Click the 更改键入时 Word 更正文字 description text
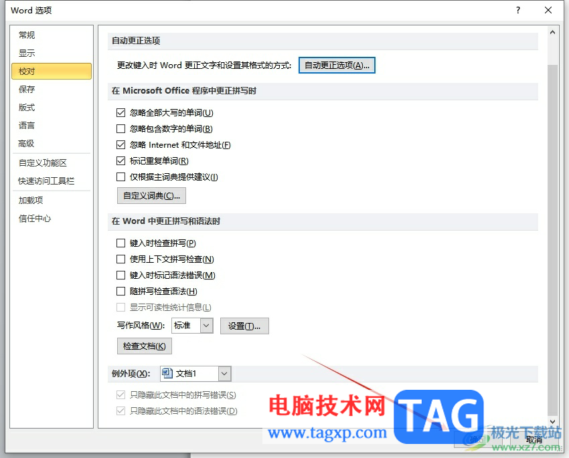 click(x=204, y=66)
